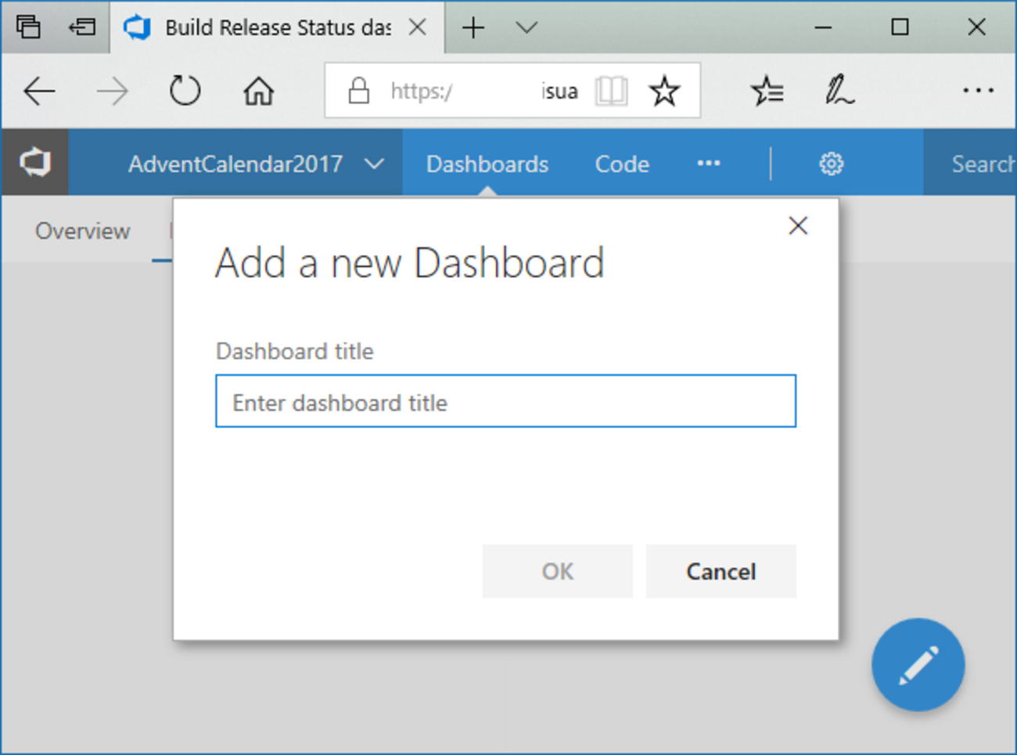Screen dimensions: 1017x755
Task: Add page to favorites star
Action: point(664,92)
